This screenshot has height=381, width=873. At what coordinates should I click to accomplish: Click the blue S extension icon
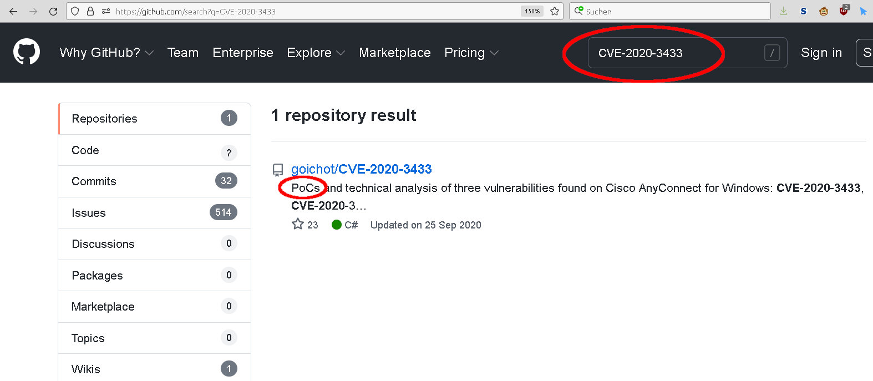point(803,11)
